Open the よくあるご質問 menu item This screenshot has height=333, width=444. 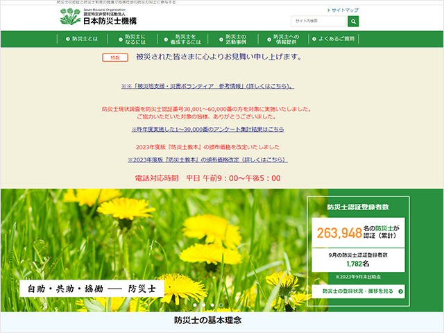point(334,39)
